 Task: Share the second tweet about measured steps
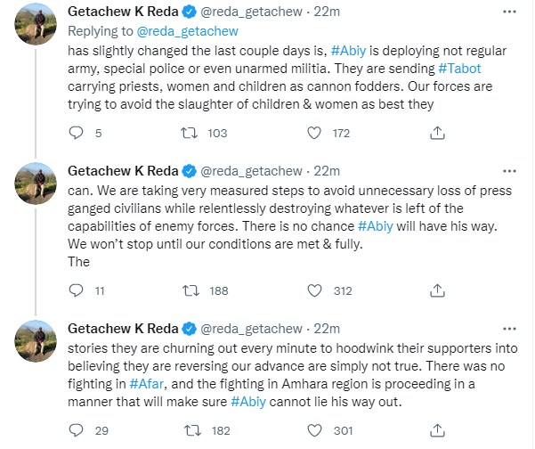[x=437, y=290]
